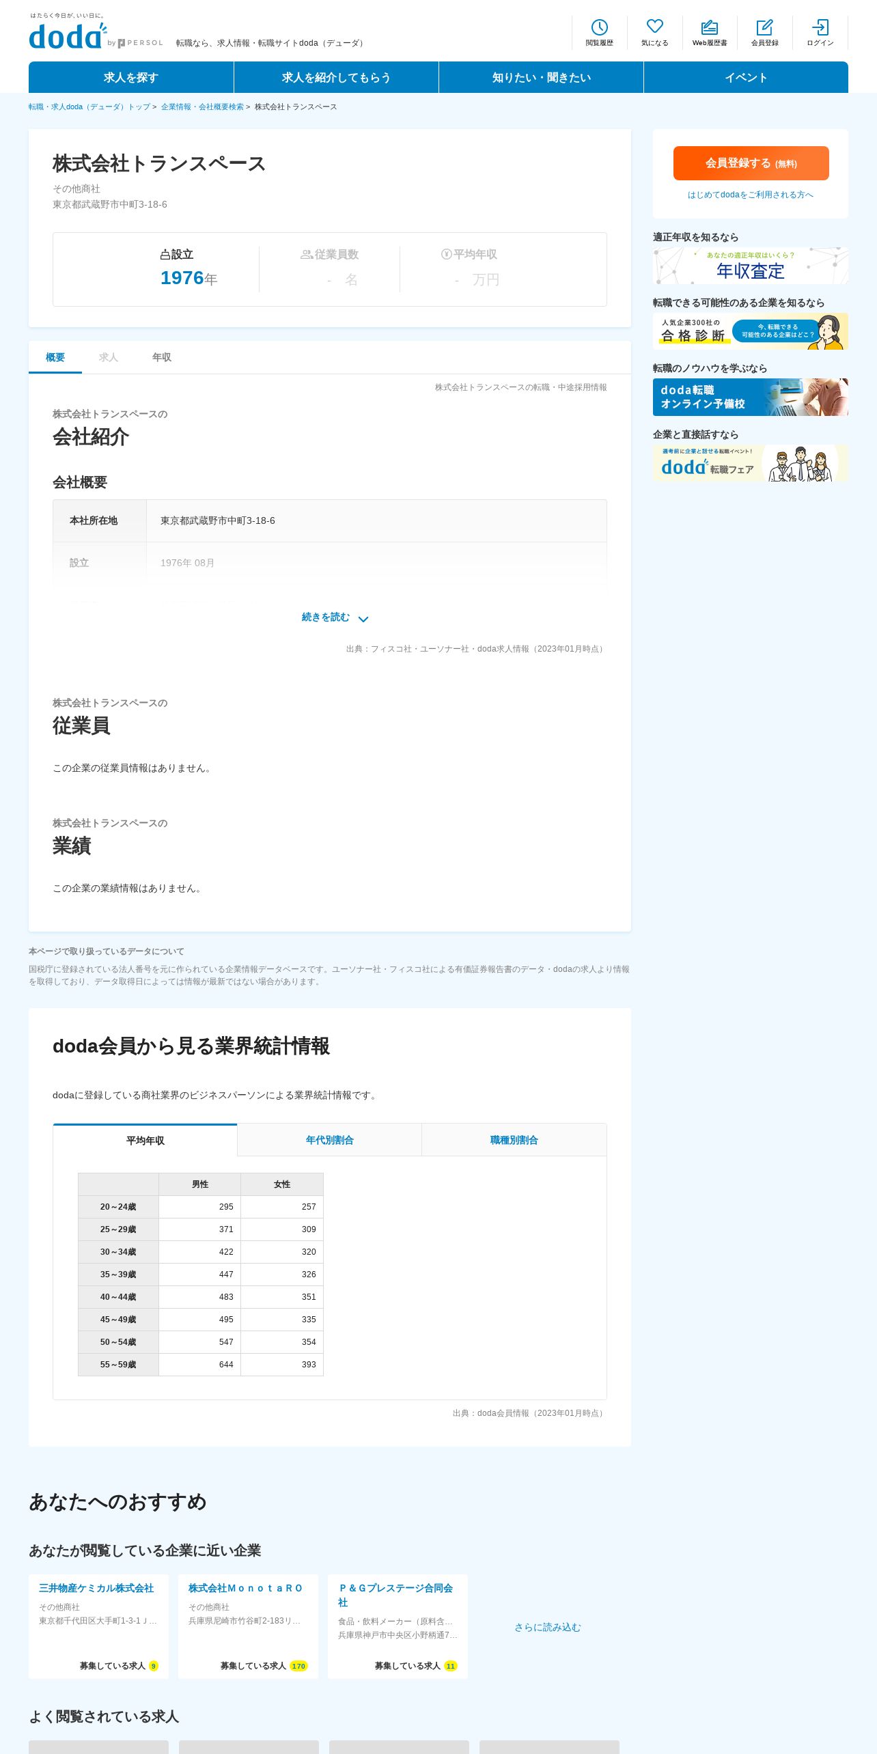Click the 644 cell in 55～59歳 row
Image resolution: width=877 pixels, height=1754 pixels.
point(200,1364)
